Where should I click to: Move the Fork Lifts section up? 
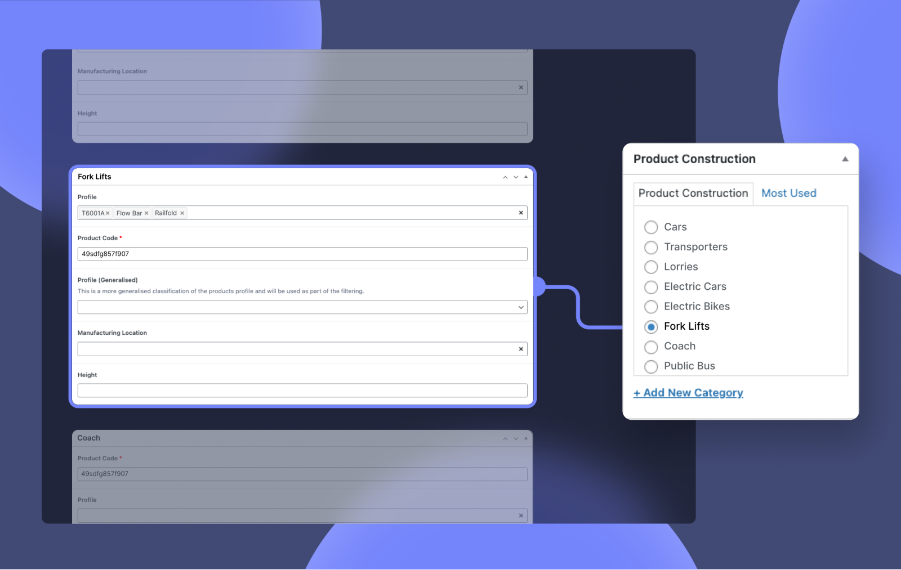tap(505, 177)
